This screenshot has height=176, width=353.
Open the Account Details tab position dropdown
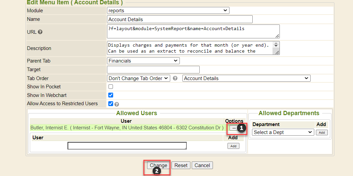(x=246, y=78)
